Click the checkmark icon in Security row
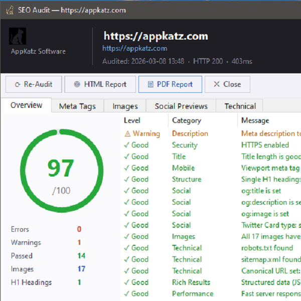 127,145
